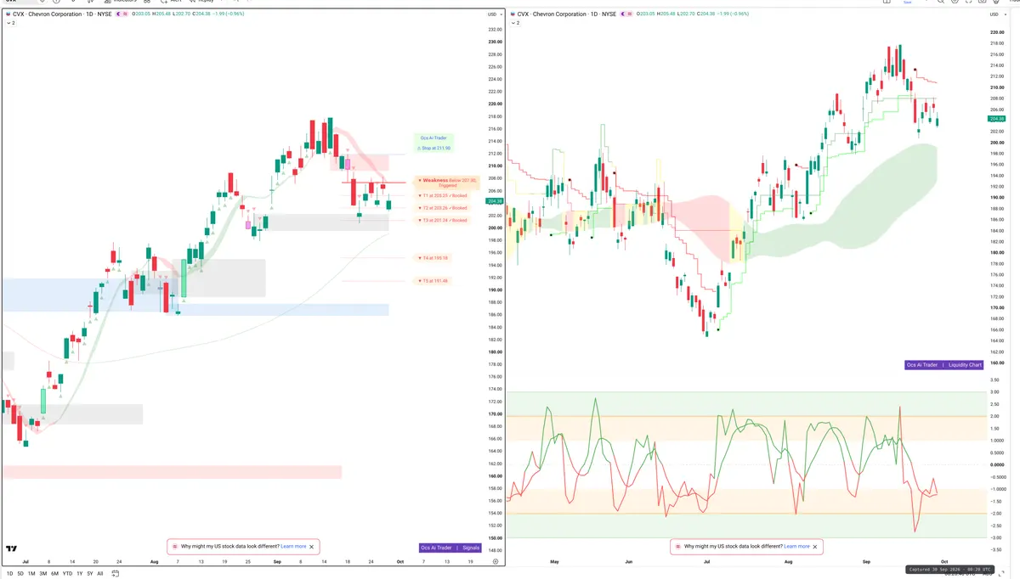1020x579 pixels.
Task: Open Learn more link in right chart notice
Action: click(796, 547)
